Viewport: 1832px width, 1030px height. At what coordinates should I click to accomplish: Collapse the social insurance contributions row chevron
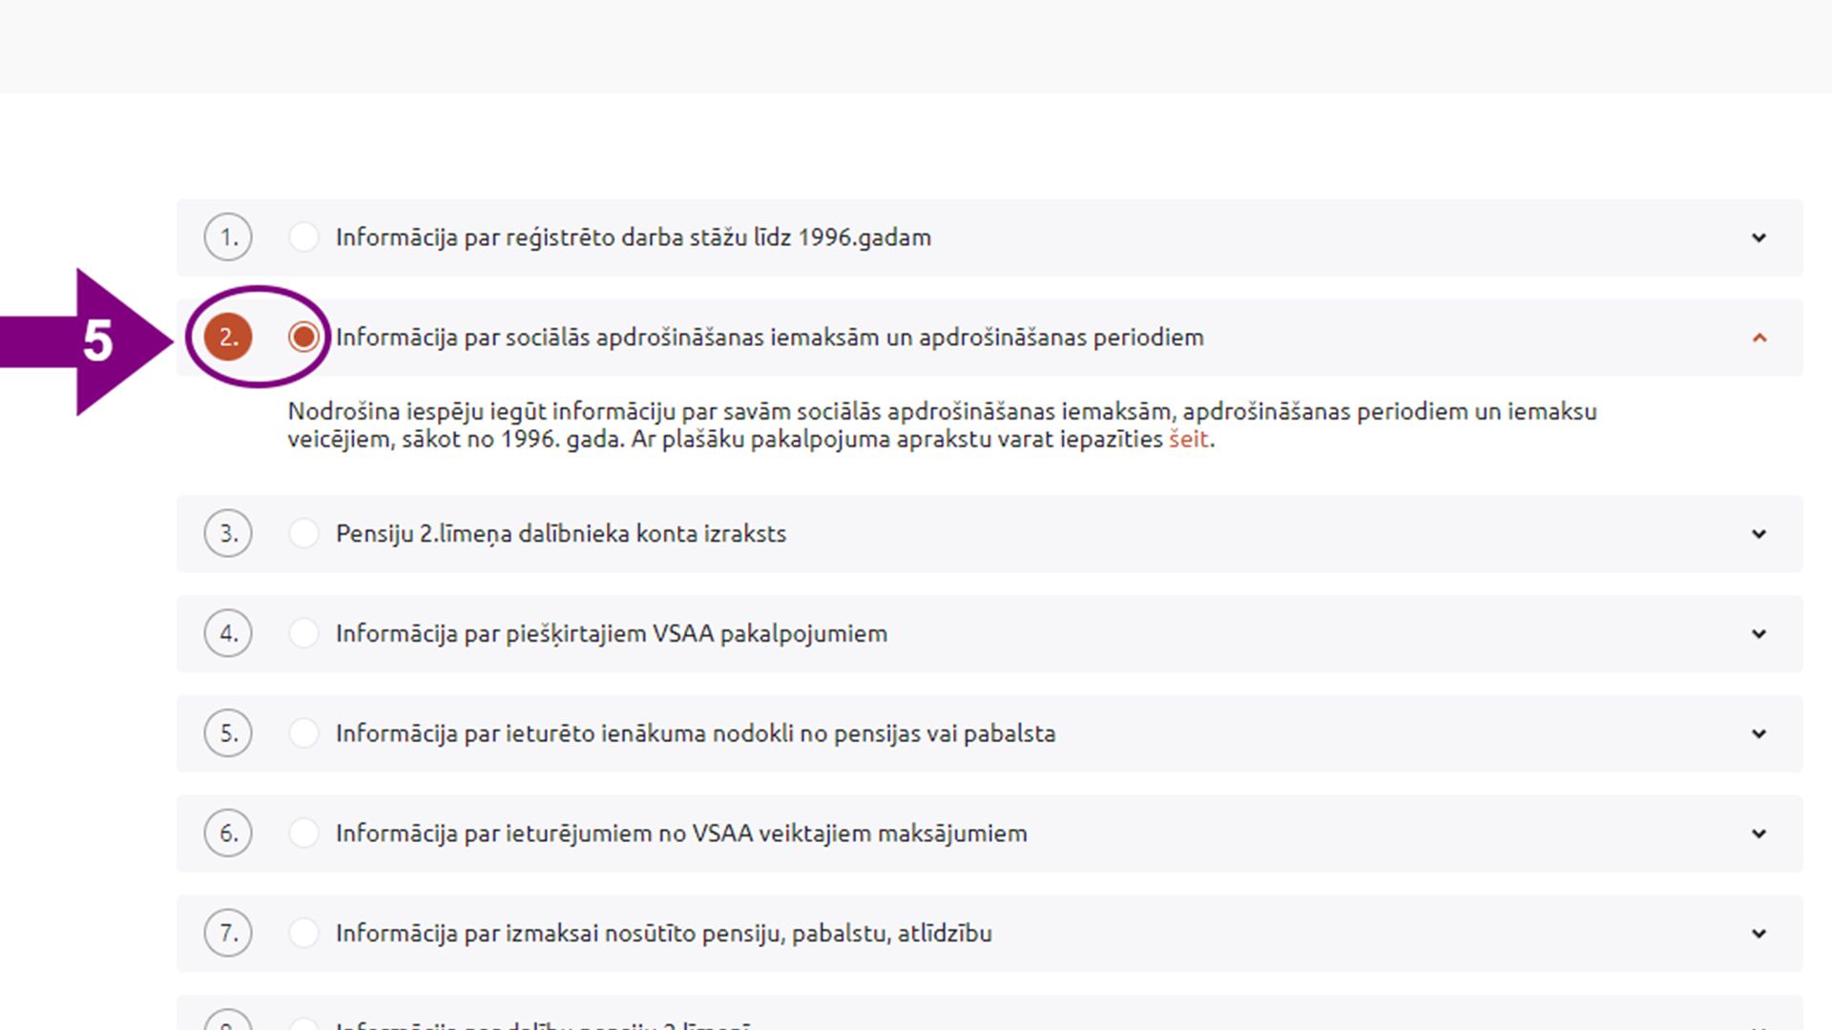[x=1759, y=338]
